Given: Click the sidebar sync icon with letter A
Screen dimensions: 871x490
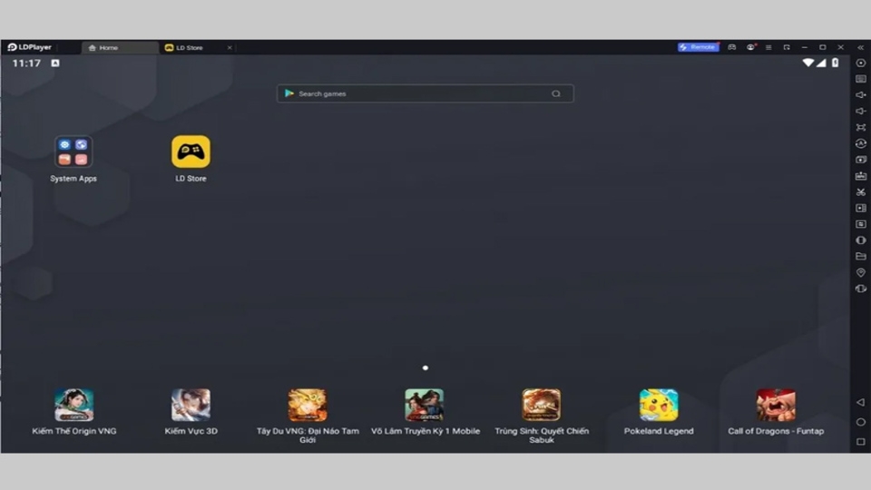Looking at the screenshot, I should [x=860, y=143].
